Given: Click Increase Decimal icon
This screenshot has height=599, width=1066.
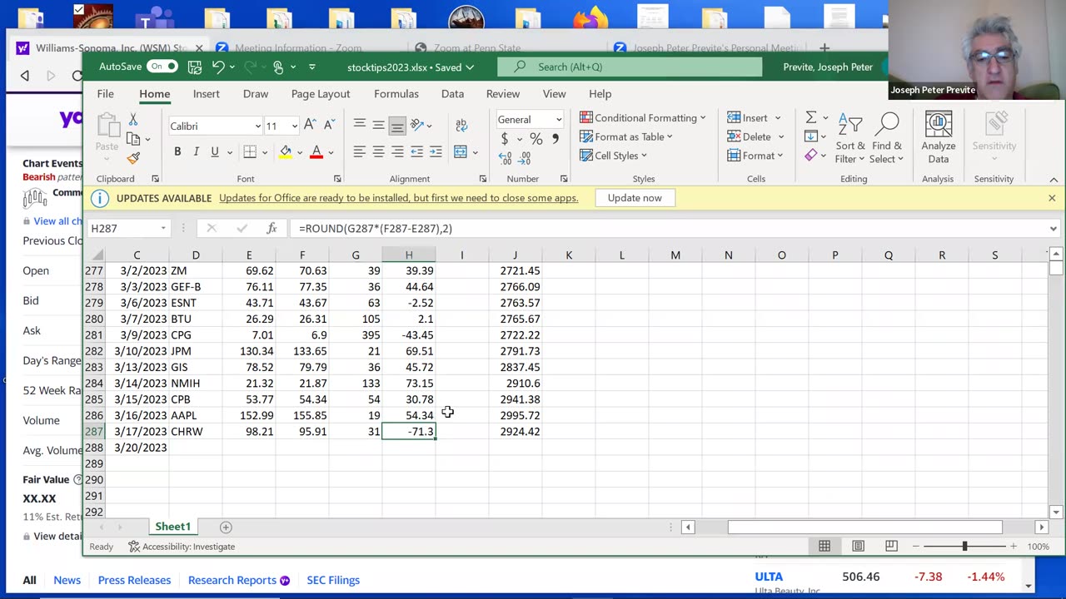Looking at the screenshot, I should [505, 156].
